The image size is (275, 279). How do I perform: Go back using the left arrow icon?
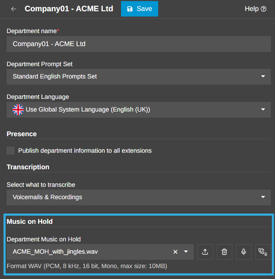click(x=14, y=9)
